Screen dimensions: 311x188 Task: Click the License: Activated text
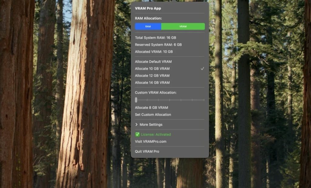tap(156, 135)
